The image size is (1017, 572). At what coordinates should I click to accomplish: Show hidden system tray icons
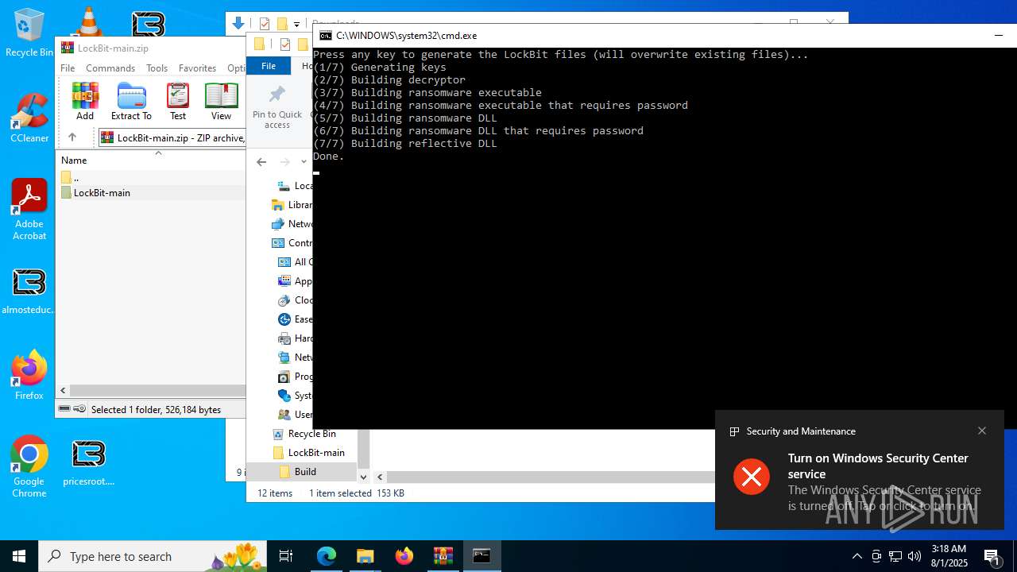[x=857, y=556]
